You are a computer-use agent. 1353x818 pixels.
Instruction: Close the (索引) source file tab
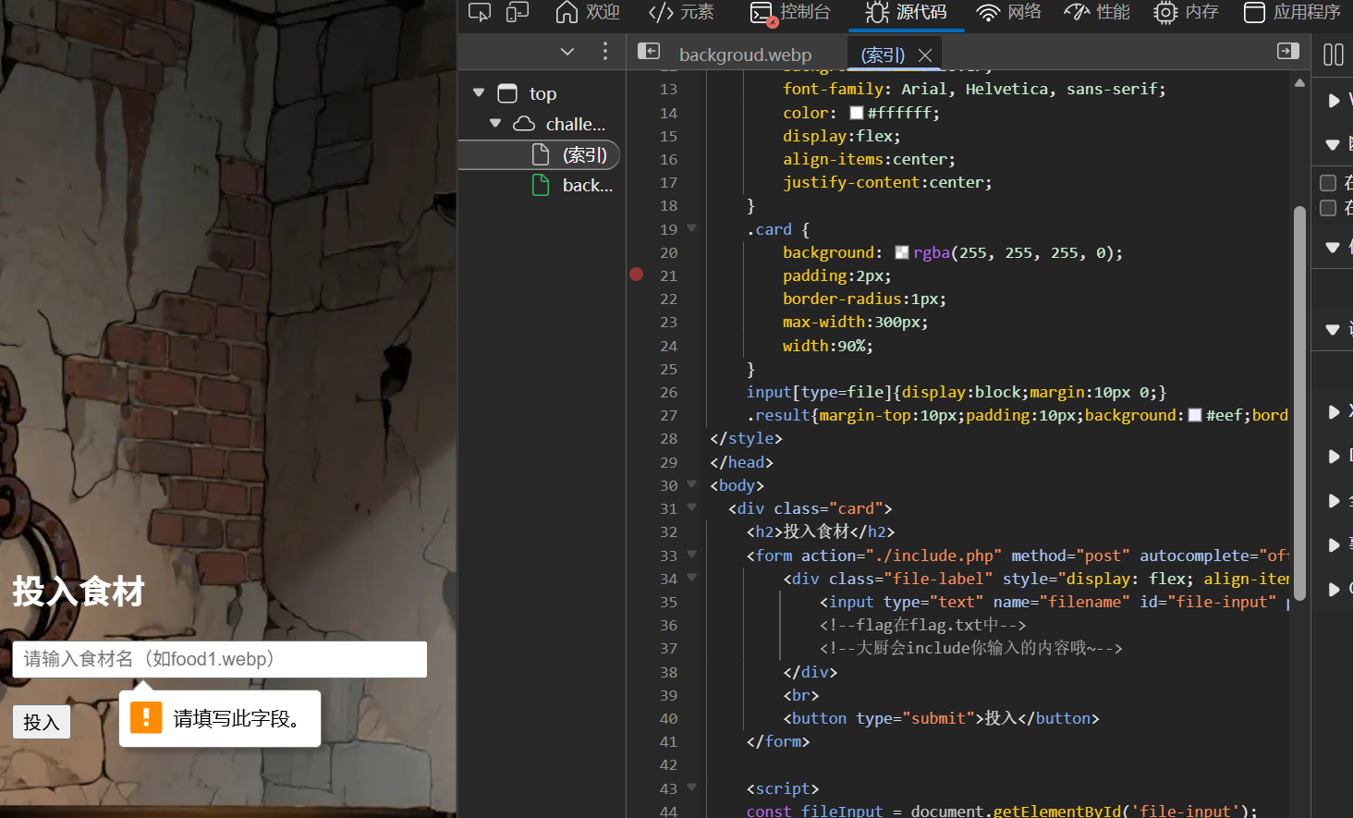click(x=925, y=55)
